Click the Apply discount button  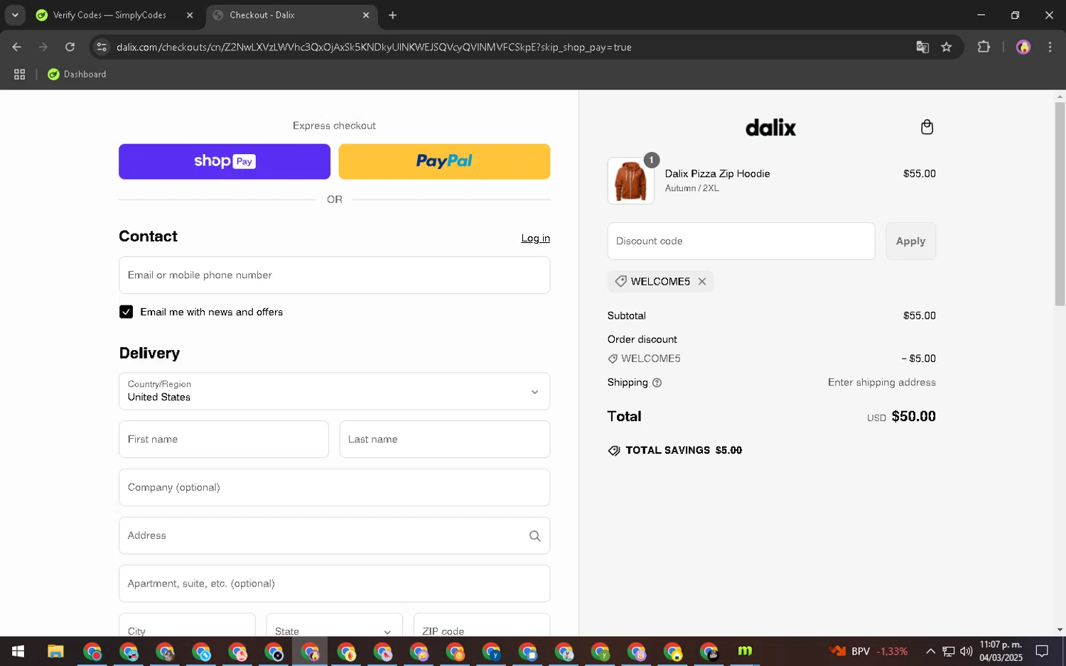(910, 241)
